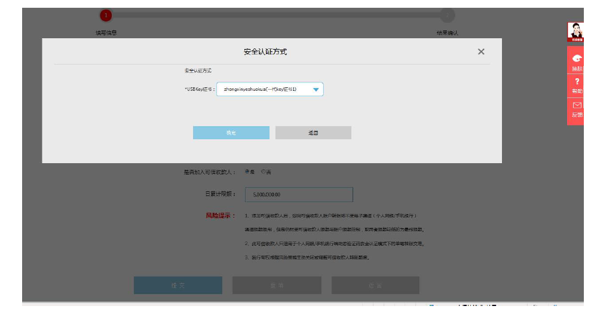
Task: Click the 风险提示 red heading text
Action: (220, 215)
